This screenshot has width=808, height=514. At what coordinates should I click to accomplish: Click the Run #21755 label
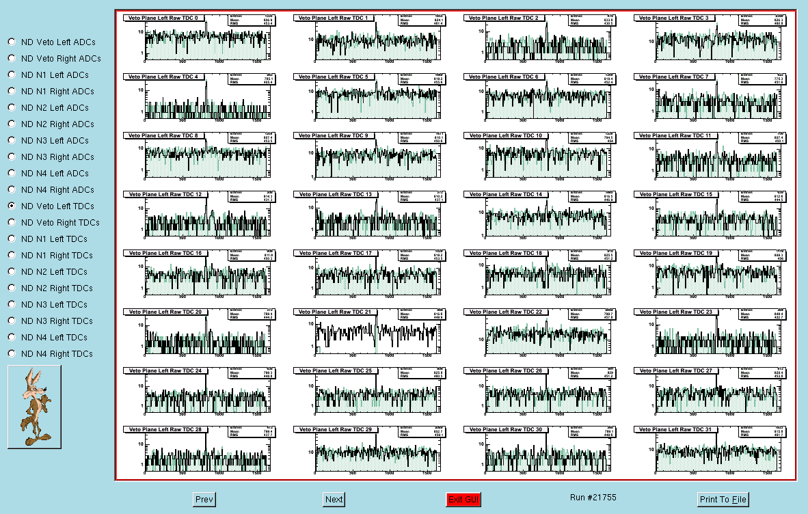593,498
